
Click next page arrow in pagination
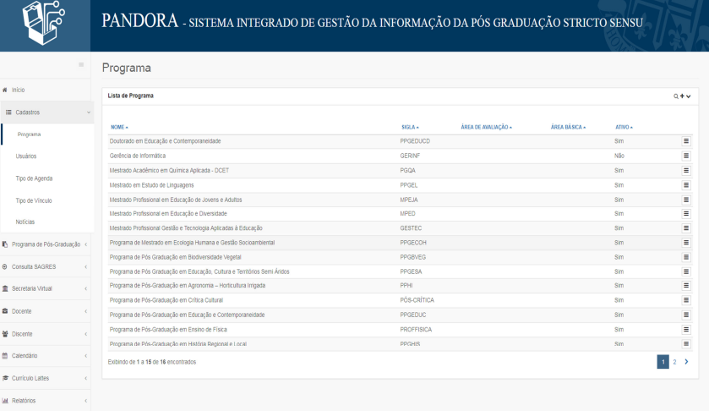tap(686, 362)
